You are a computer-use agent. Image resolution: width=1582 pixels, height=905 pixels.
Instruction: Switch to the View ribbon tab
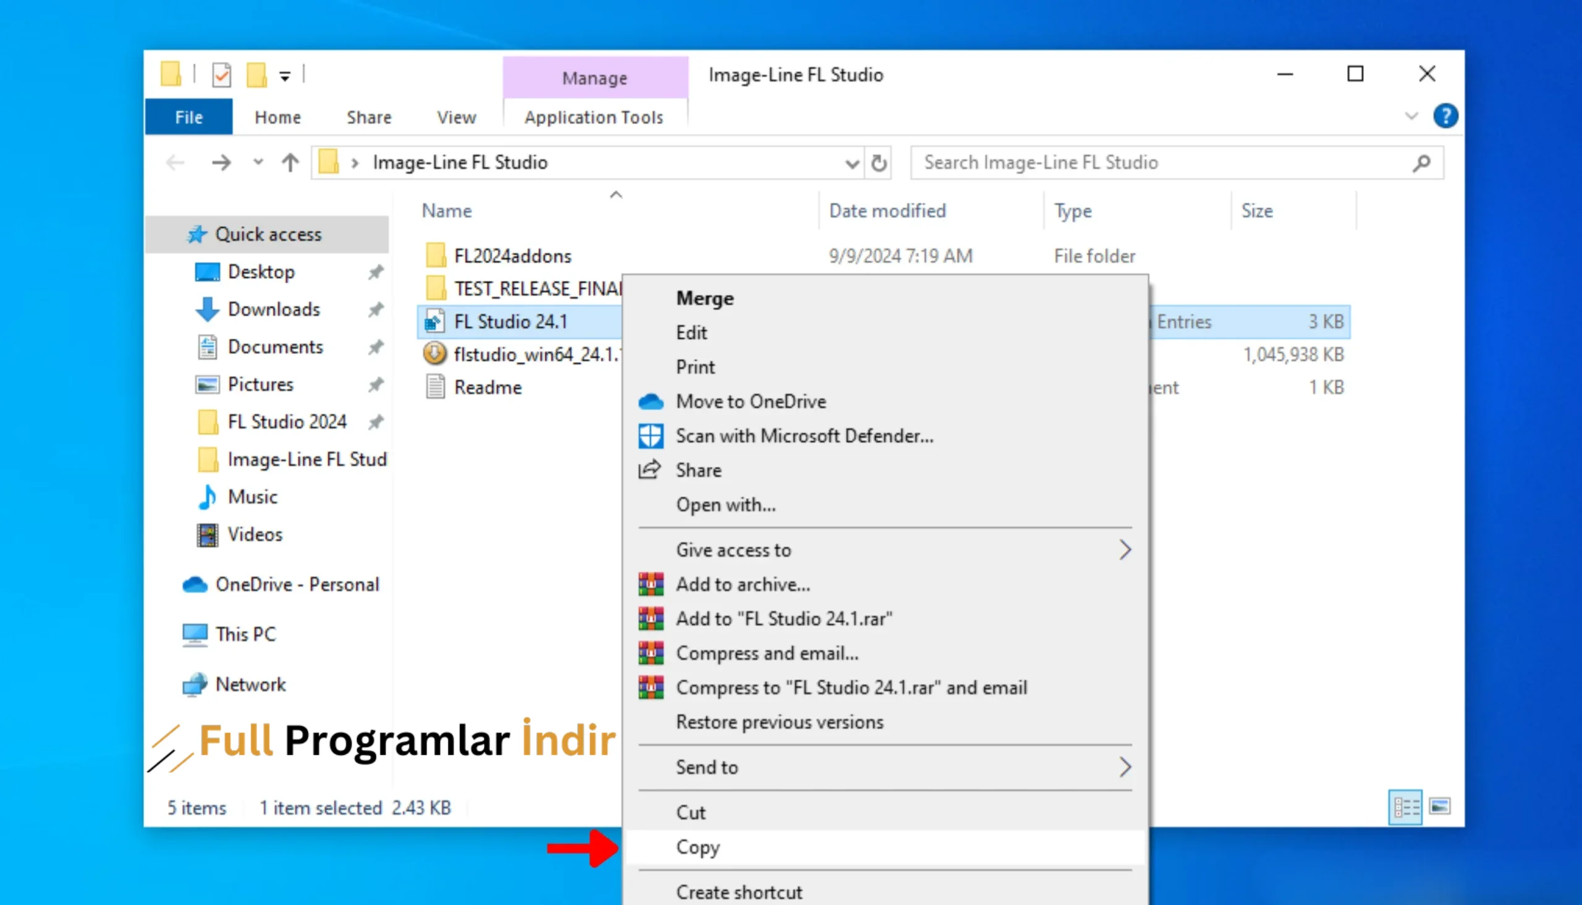(x=456, y=117)
